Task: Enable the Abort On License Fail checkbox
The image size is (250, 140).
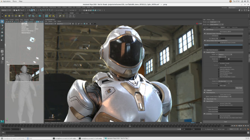Action: tap(219, 116)
